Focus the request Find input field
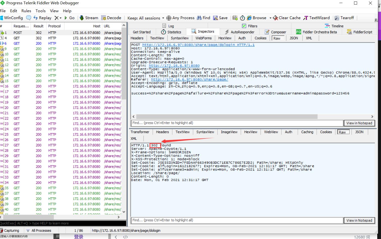Screen dimensions: 381x239 pyautogui.click(x=237, y=123)
